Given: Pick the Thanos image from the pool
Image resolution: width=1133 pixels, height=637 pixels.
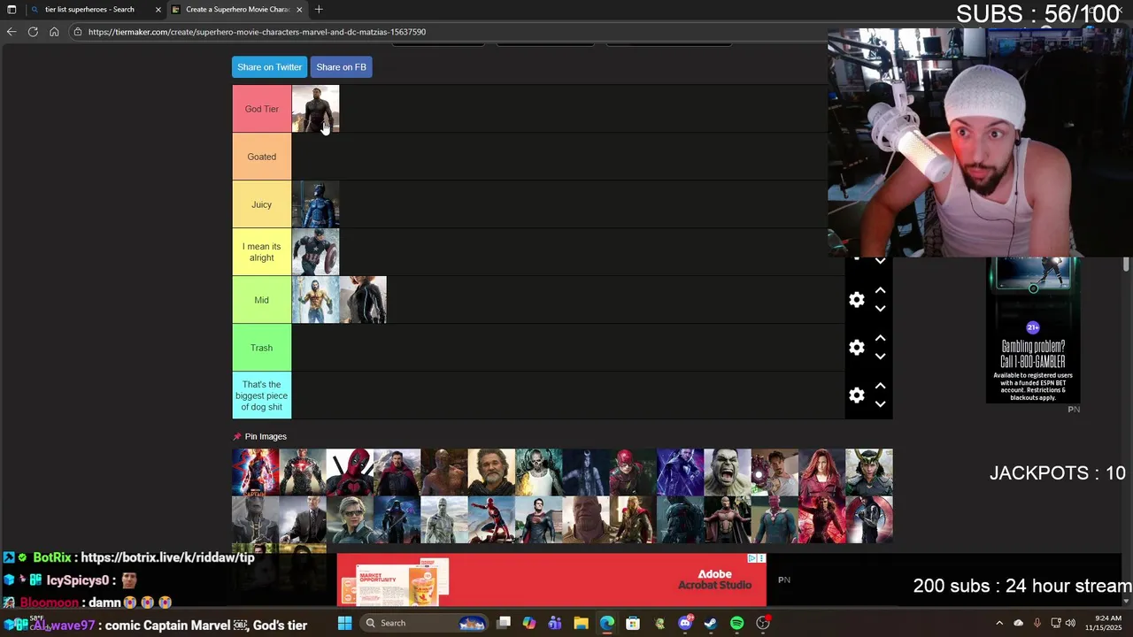Looking at the screenshot, I should (586, 519).
